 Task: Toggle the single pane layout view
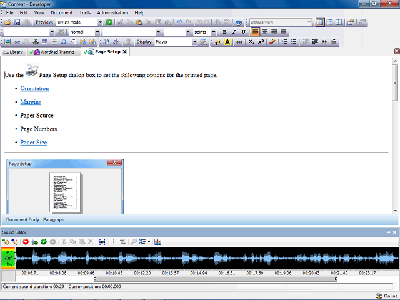(x=320, y=22)
